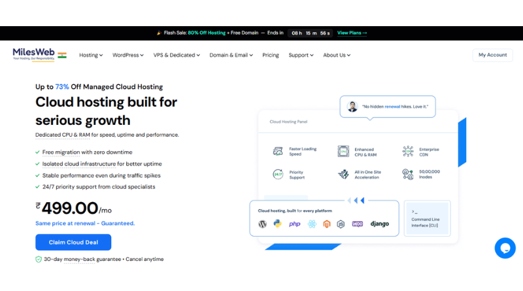
Task: Click the money-back guarantee shield icon
Action: click(x=39, y=260)
